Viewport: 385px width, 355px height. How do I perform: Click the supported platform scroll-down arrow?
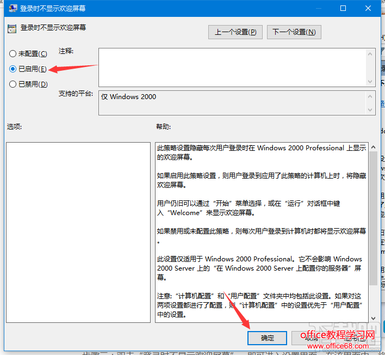tap(370, 110)
